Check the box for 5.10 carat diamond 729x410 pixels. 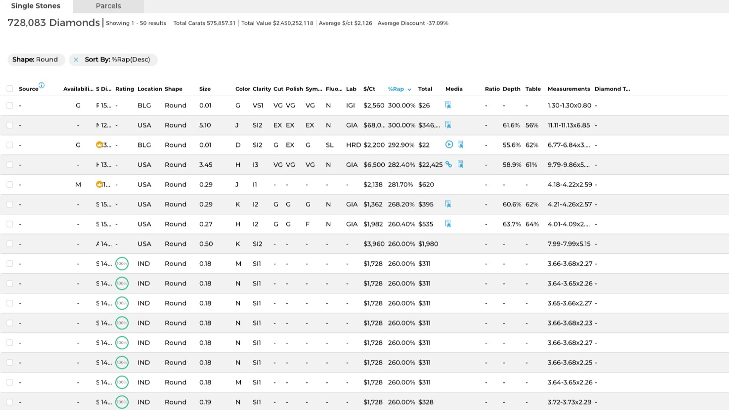click(10, 125)
